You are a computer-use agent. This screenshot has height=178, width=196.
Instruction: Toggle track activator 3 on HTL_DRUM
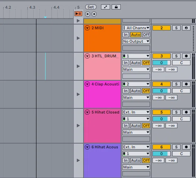click(162, 56)
